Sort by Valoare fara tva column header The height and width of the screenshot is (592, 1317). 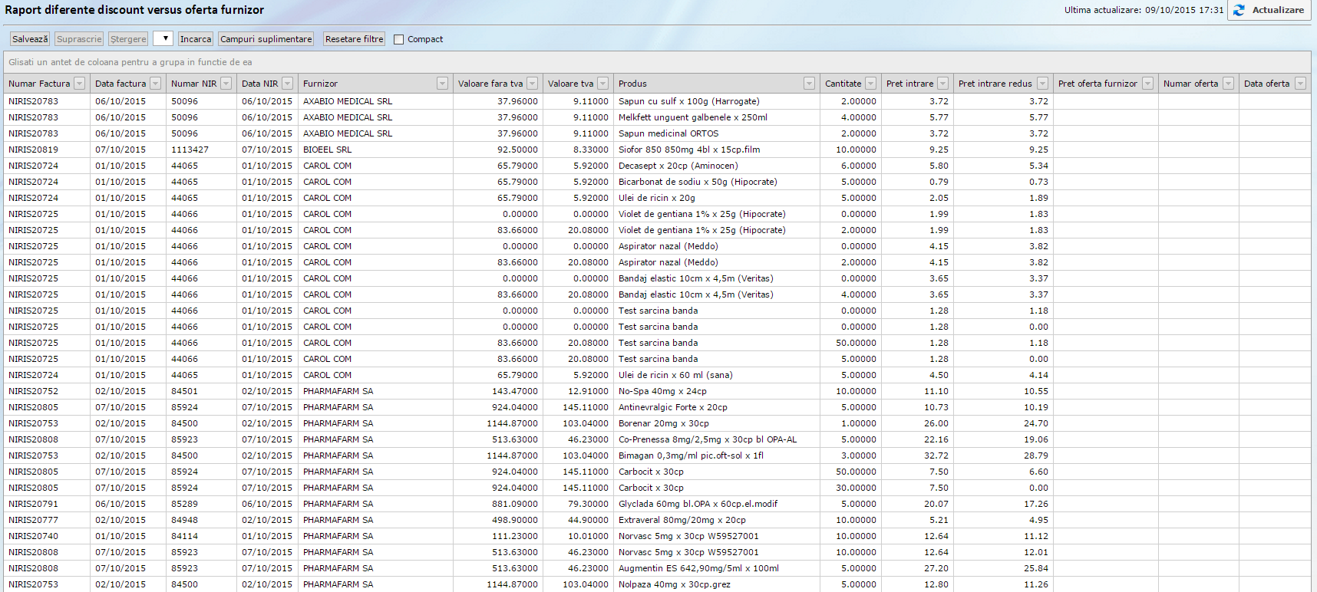(x=490, y=84)
